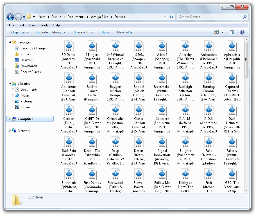Open the Help menu
Image resolution: width=256 pixels, height=215 pixels.
pos(56,25)
